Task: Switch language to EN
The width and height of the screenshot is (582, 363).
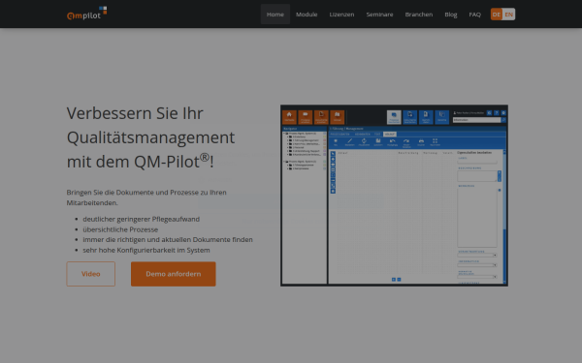Action: pos(509,15)
